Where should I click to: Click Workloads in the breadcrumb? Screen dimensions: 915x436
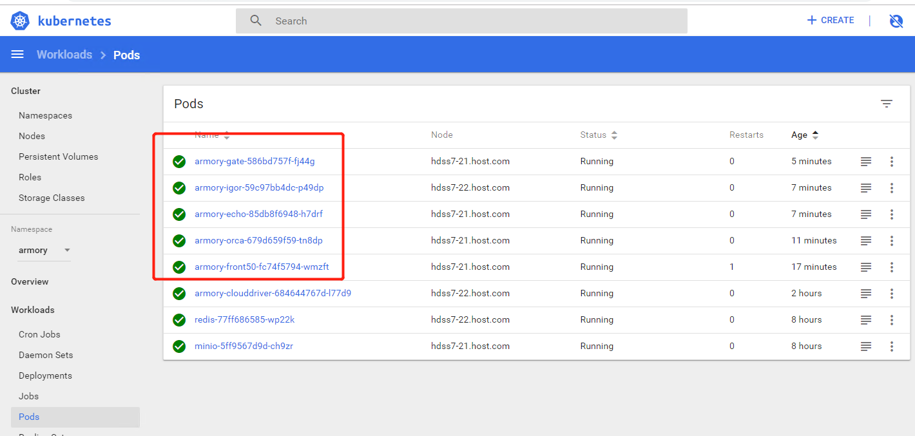64,55
